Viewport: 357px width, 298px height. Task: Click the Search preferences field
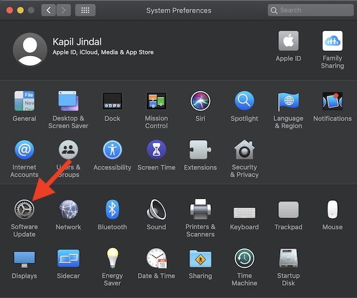click(x=311, y=10)
